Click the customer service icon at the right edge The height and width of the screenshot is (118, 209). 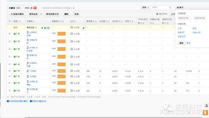click(x=207, y=106)
